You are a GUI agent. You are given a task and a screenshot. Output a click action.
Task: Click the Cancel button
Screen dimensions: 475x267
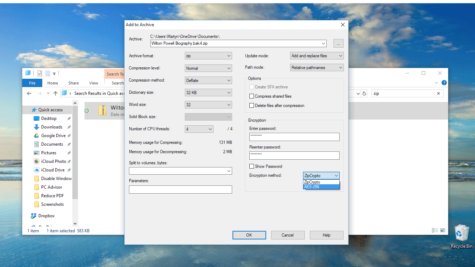[x=288, y=235]
